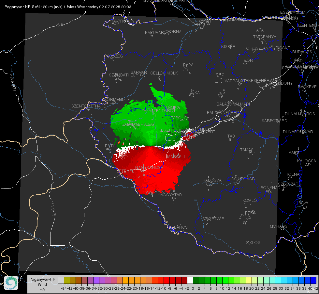This screenshot has width=319, height=294.
Task: Click the NAGYKANIZSA city label
Action: click(149, 168)
